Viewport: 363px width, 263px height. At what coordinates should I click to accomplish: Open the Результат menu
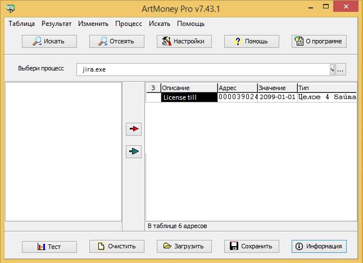click(x=57, y=24)
